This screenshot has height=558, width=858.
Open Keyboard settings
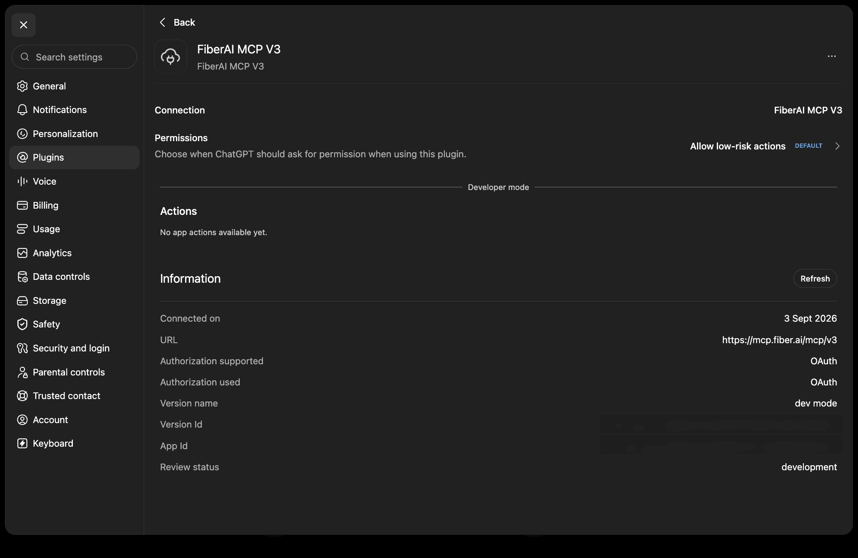tap(74, 443)
